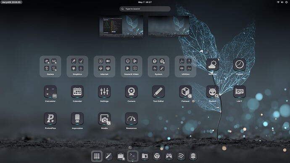
Task: Launch the Weather app
Action: point(212,65)
